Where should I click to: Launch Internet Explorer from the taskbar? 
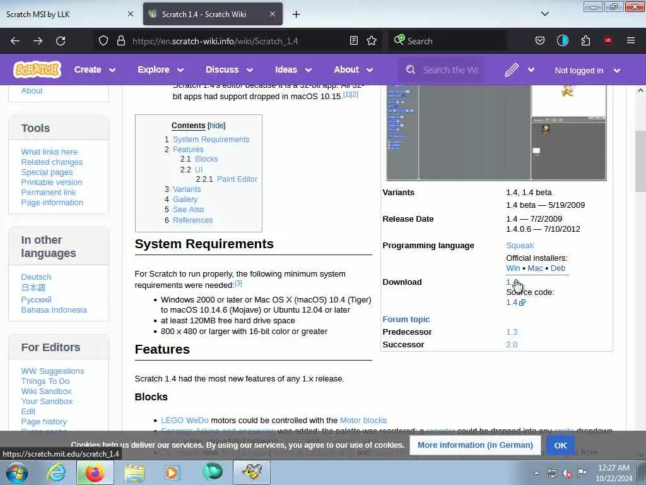click(56, 472)
